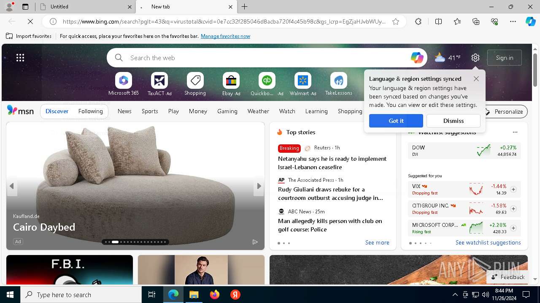Add a new browser tab
Viewport: 540px width, 303px height.
[245, 7]
